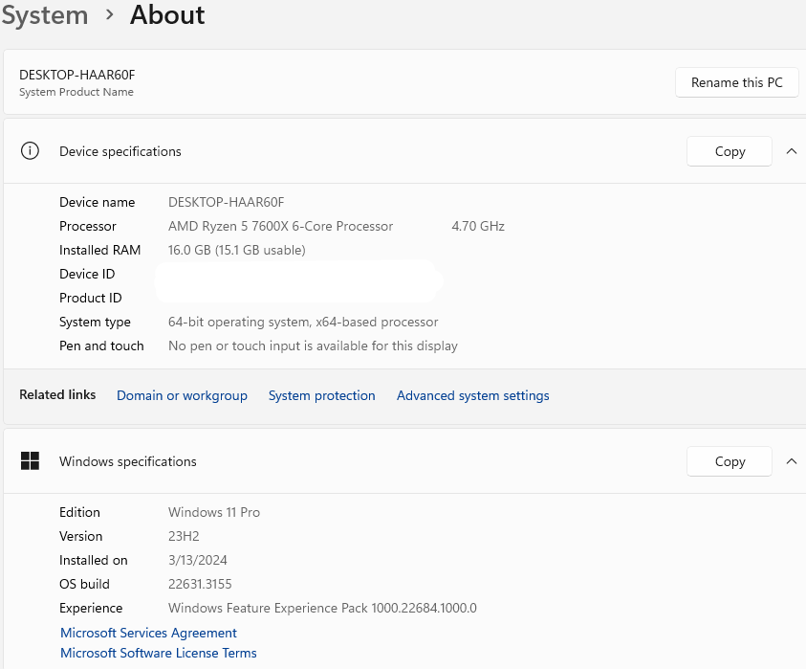Click the 16.0 GB installed RAM value

coord(237,250)
